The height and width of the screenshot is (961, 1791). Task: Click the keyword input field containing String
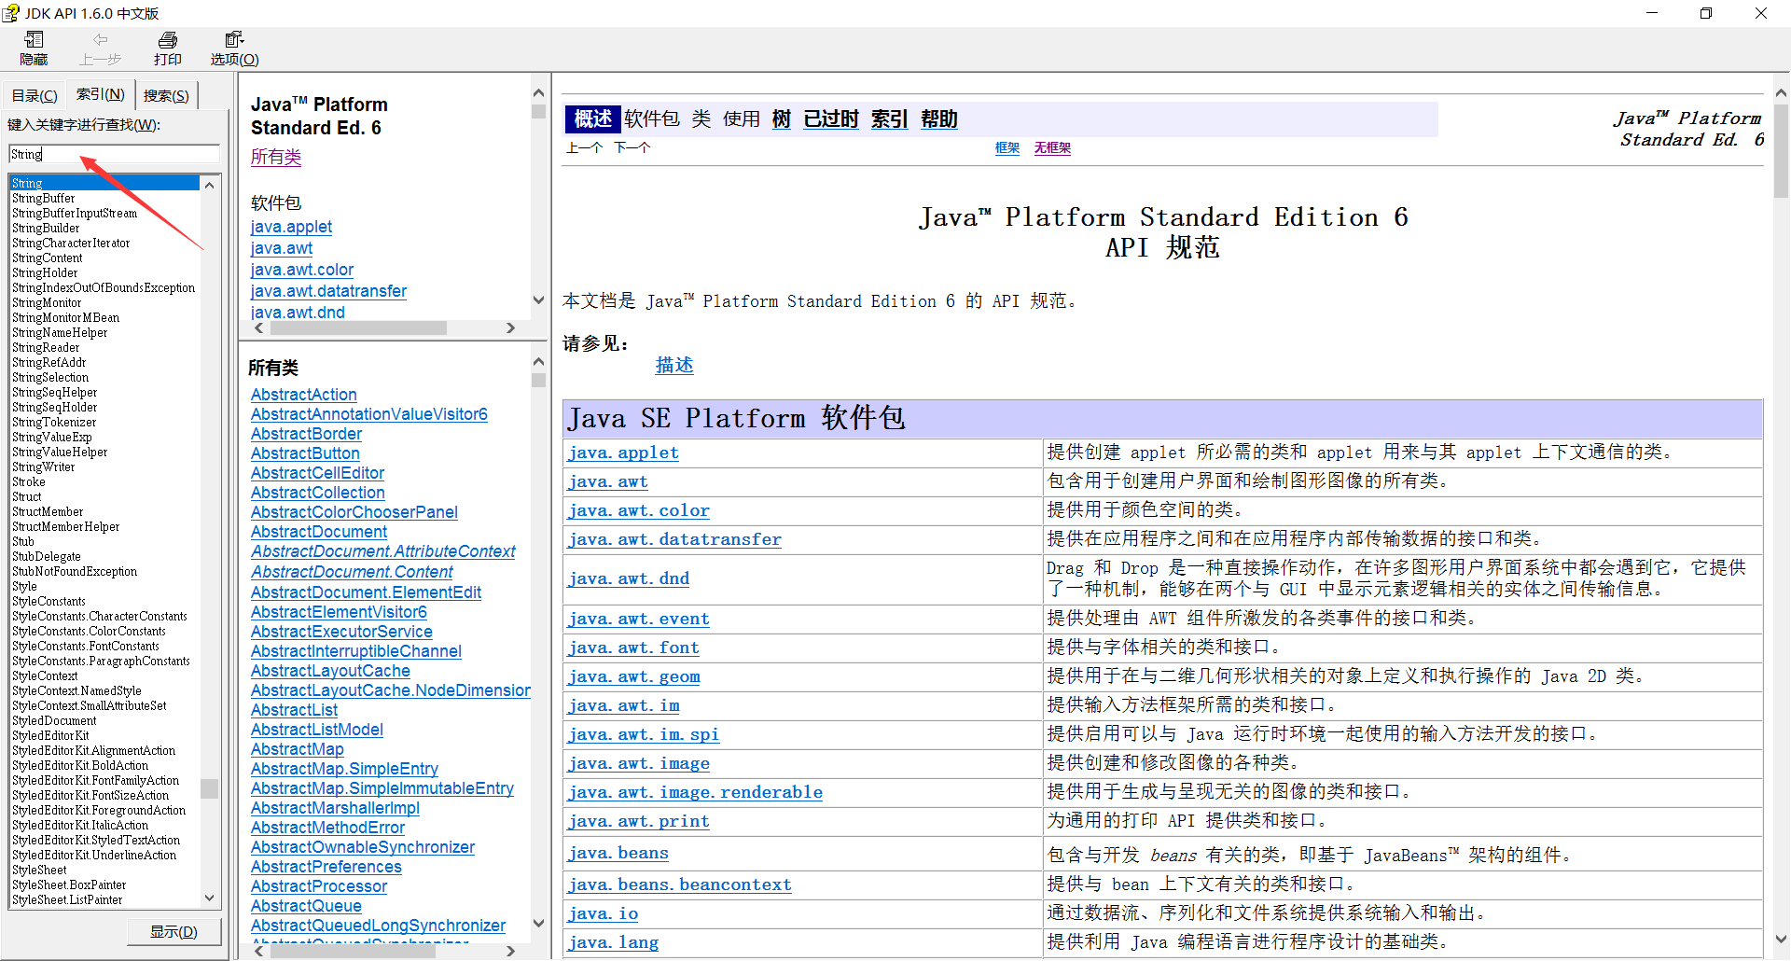114,154
